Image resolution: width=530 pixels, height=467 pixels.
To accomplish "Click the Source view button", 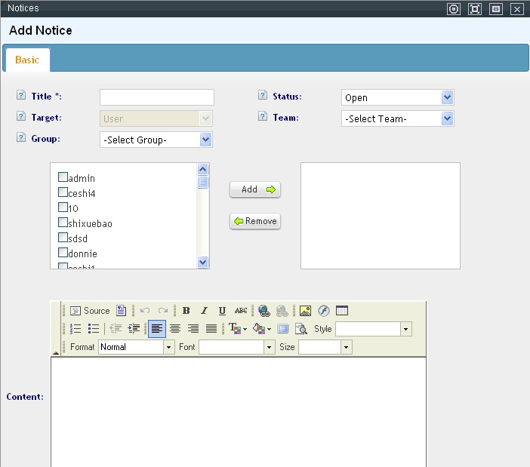I will tap(90, 311).
